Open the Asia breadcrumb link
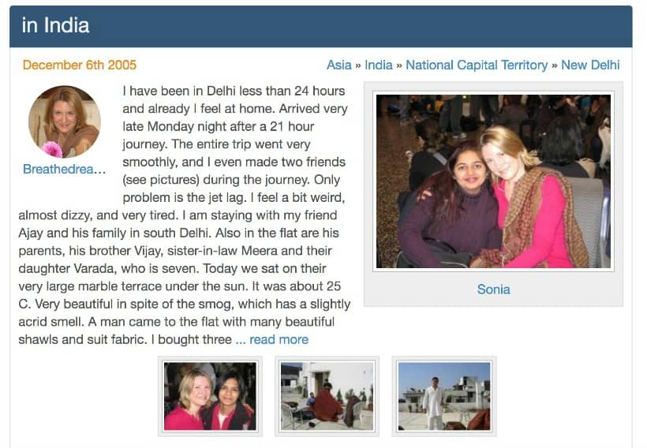Viewport: 647px width, 448px height. tap(338, 65)
